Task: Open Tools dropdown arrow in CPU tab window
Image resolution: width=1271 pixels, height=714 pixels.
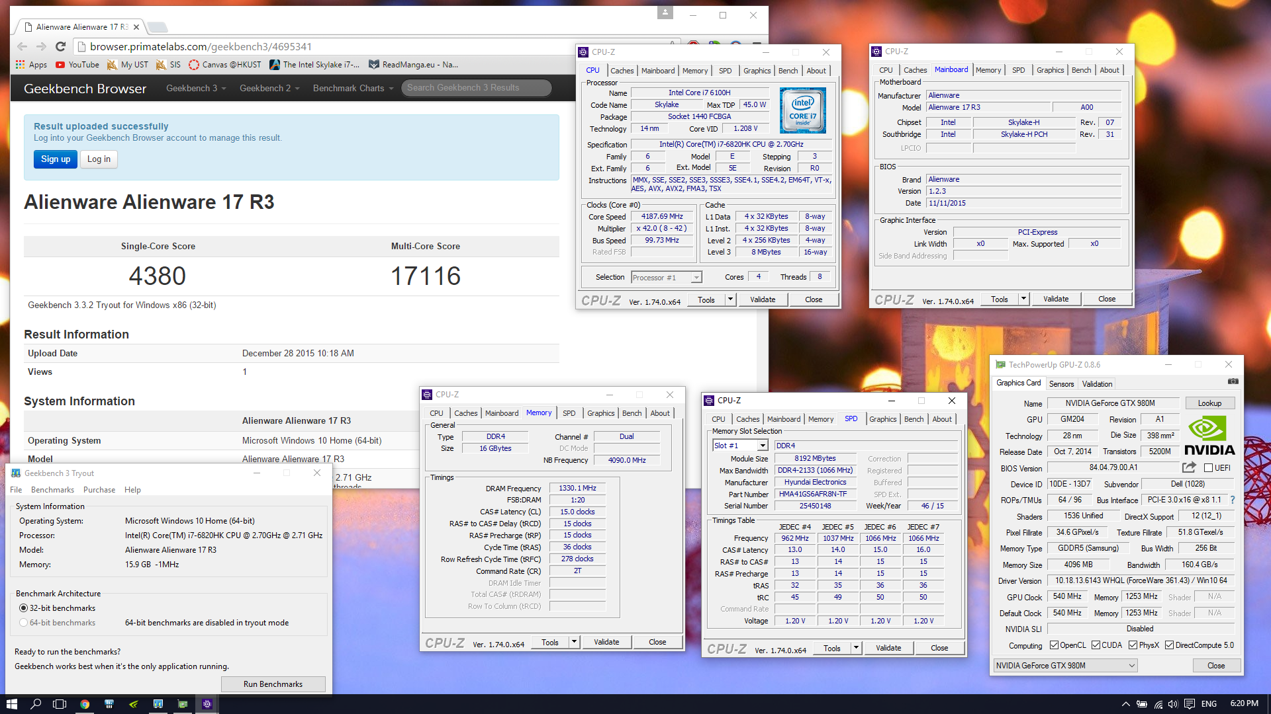Action: pos(730,299)
